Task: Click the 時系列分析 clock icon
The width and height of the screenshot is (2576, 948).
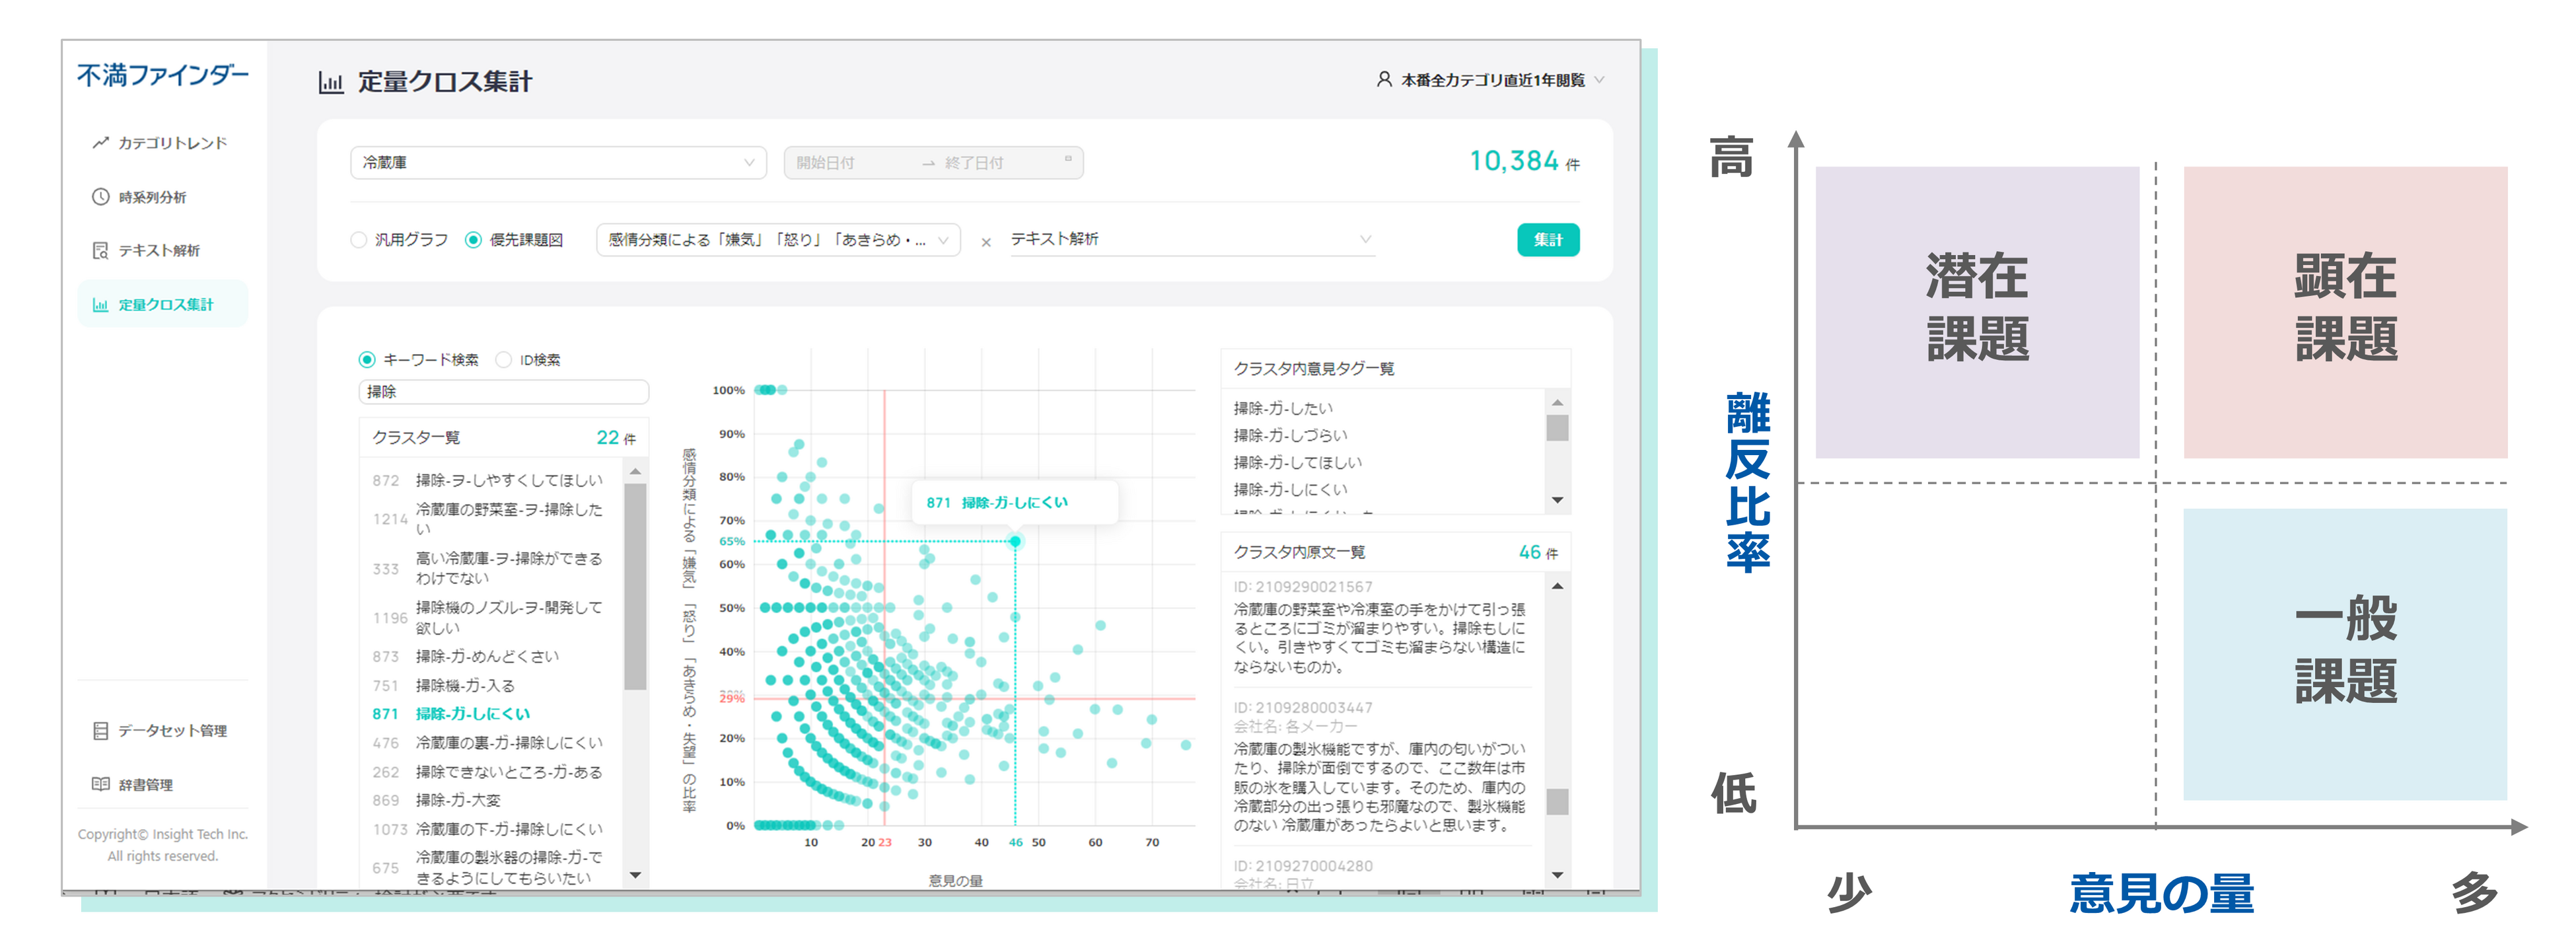Action: [100, 197]
